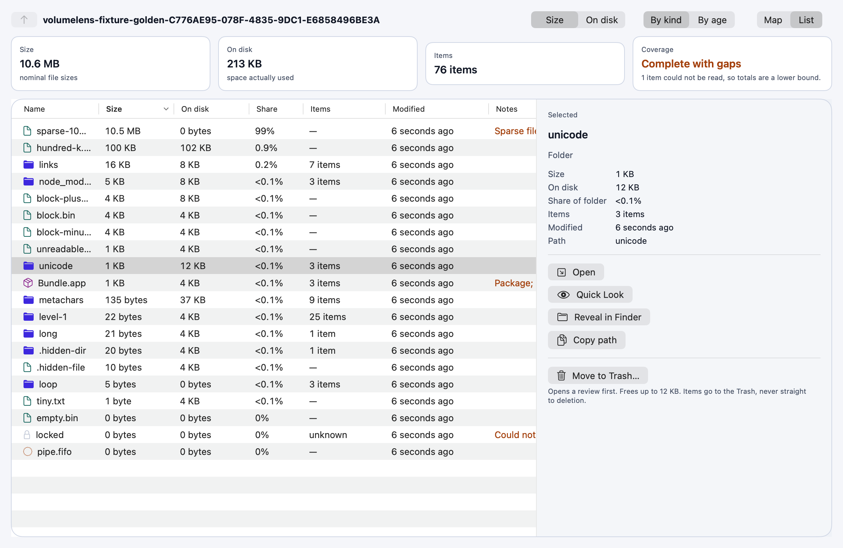
Task: Click the block-minu file icon
Action: point(27,232)
